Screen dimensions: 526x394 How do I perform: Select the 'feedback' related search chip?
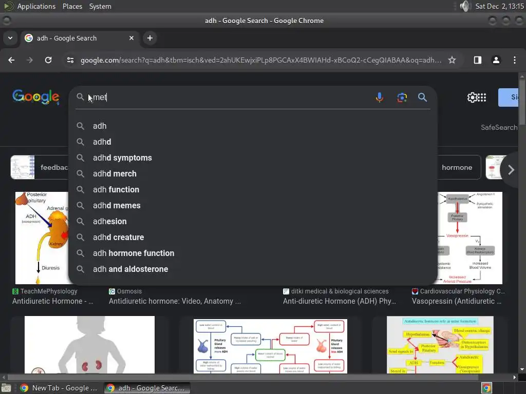point(40,167)
